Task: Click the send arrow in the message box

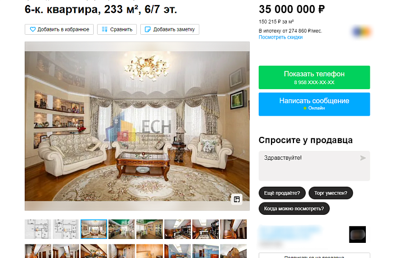Action: click(363, 158)
